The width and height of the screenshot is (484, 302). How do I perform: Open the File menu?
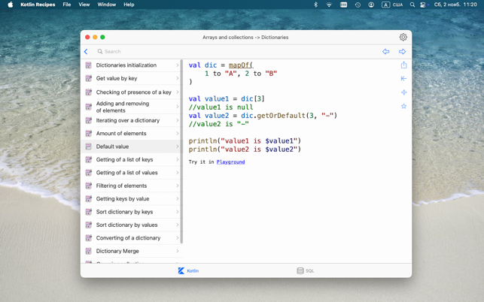(67, 5)
